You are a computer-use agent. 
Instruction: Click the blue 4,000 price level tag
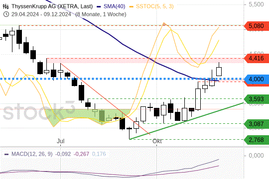(x=257, y=79)
